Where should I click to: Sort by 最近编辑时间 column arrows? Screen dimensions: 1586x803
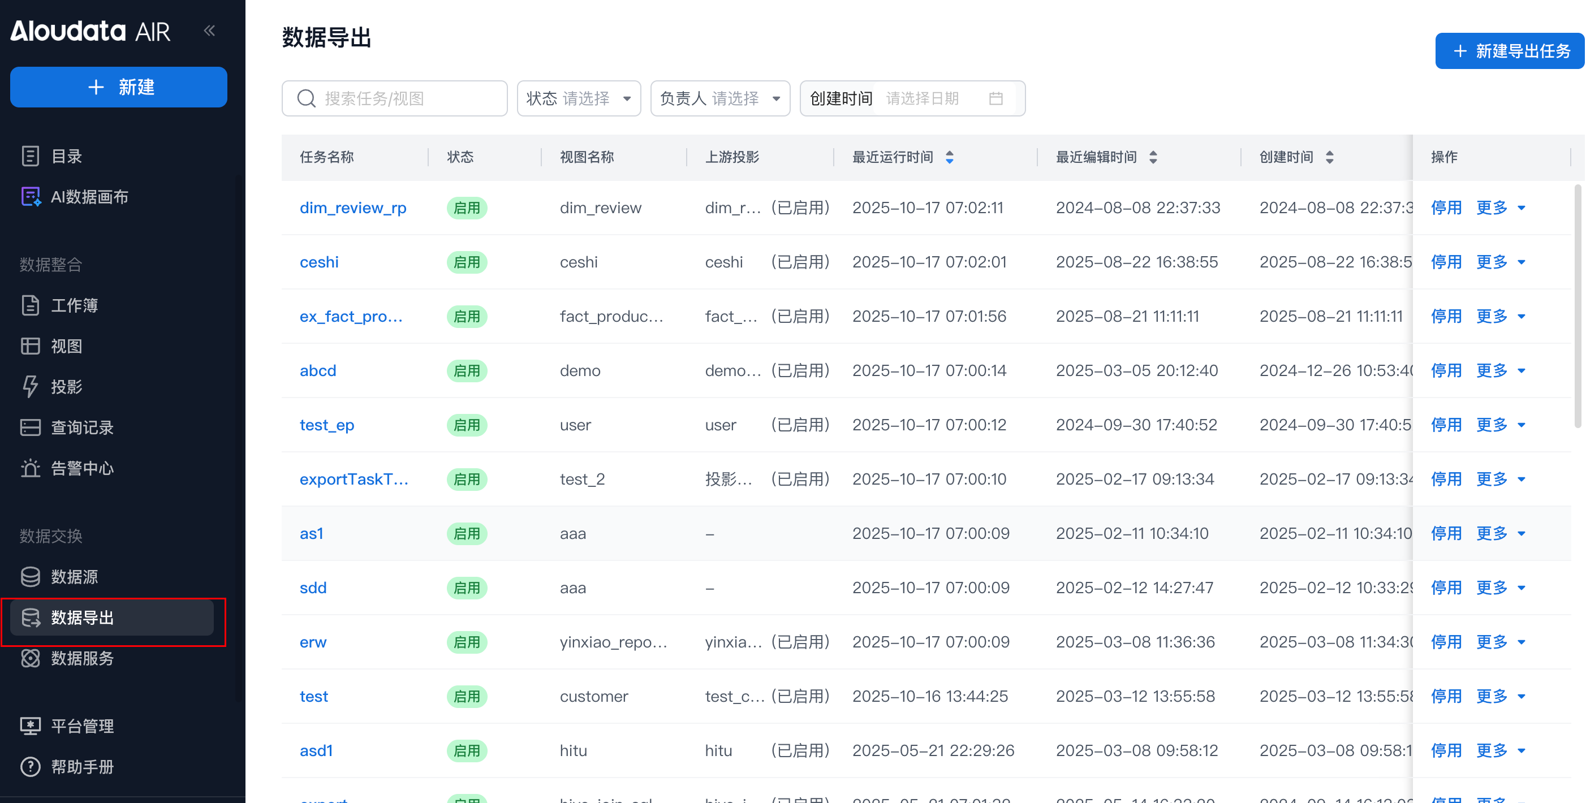coord(1153,157)
